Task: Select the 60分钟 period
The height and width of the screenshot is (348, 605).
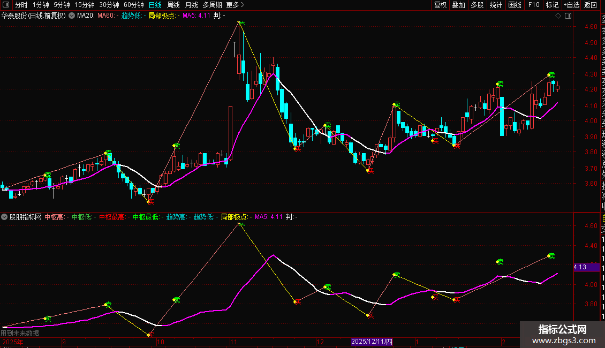Action: [x=133, y=5]
